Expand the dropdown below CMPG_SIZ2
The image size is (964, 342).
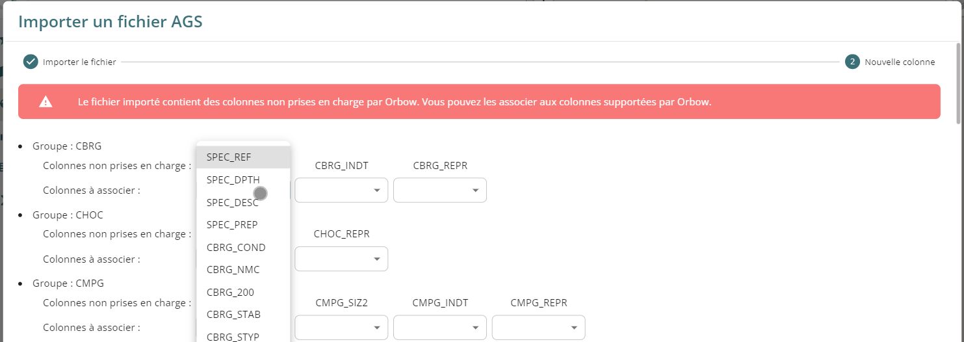point(341,327)
